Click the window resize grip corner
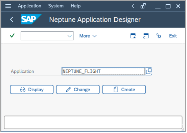 (x=183, y=130)
